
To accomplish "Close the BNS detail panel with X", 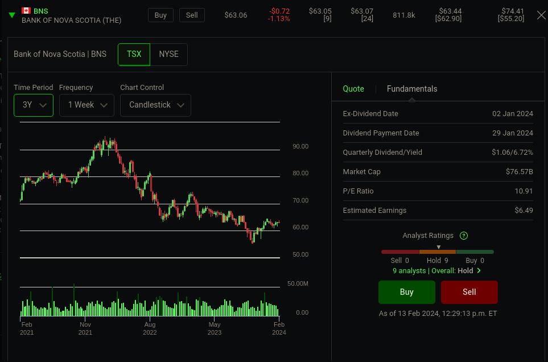I will (x=541, y=15).
